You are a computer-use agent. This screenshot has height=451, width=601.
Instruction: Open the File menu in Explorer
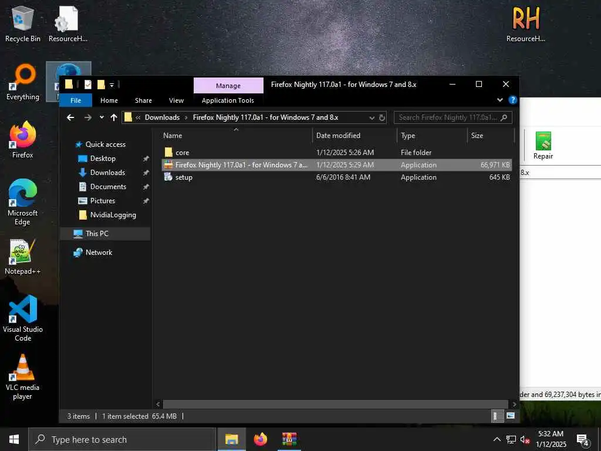76,100
